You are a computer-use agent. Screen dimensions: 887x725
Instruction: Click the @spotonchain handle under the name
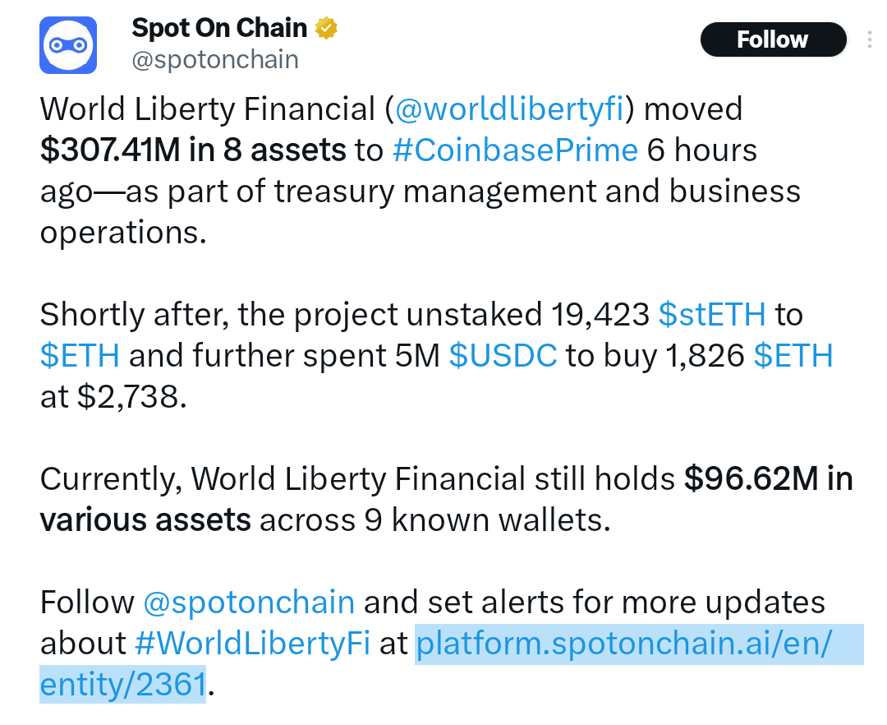(x=215, y=58)
